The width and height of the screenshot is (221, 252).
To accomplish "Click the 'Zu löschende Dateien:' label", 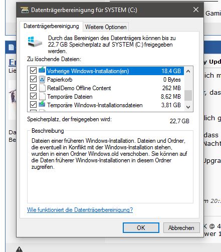I will pos(54,59).
